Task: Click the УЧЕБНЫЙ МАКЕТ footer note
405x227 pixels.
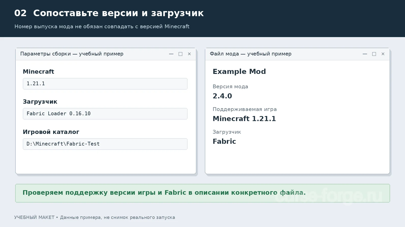Action: coord(94,217)
